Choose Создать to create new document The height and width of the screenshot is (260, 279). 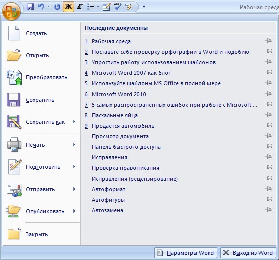coord(42,33)
